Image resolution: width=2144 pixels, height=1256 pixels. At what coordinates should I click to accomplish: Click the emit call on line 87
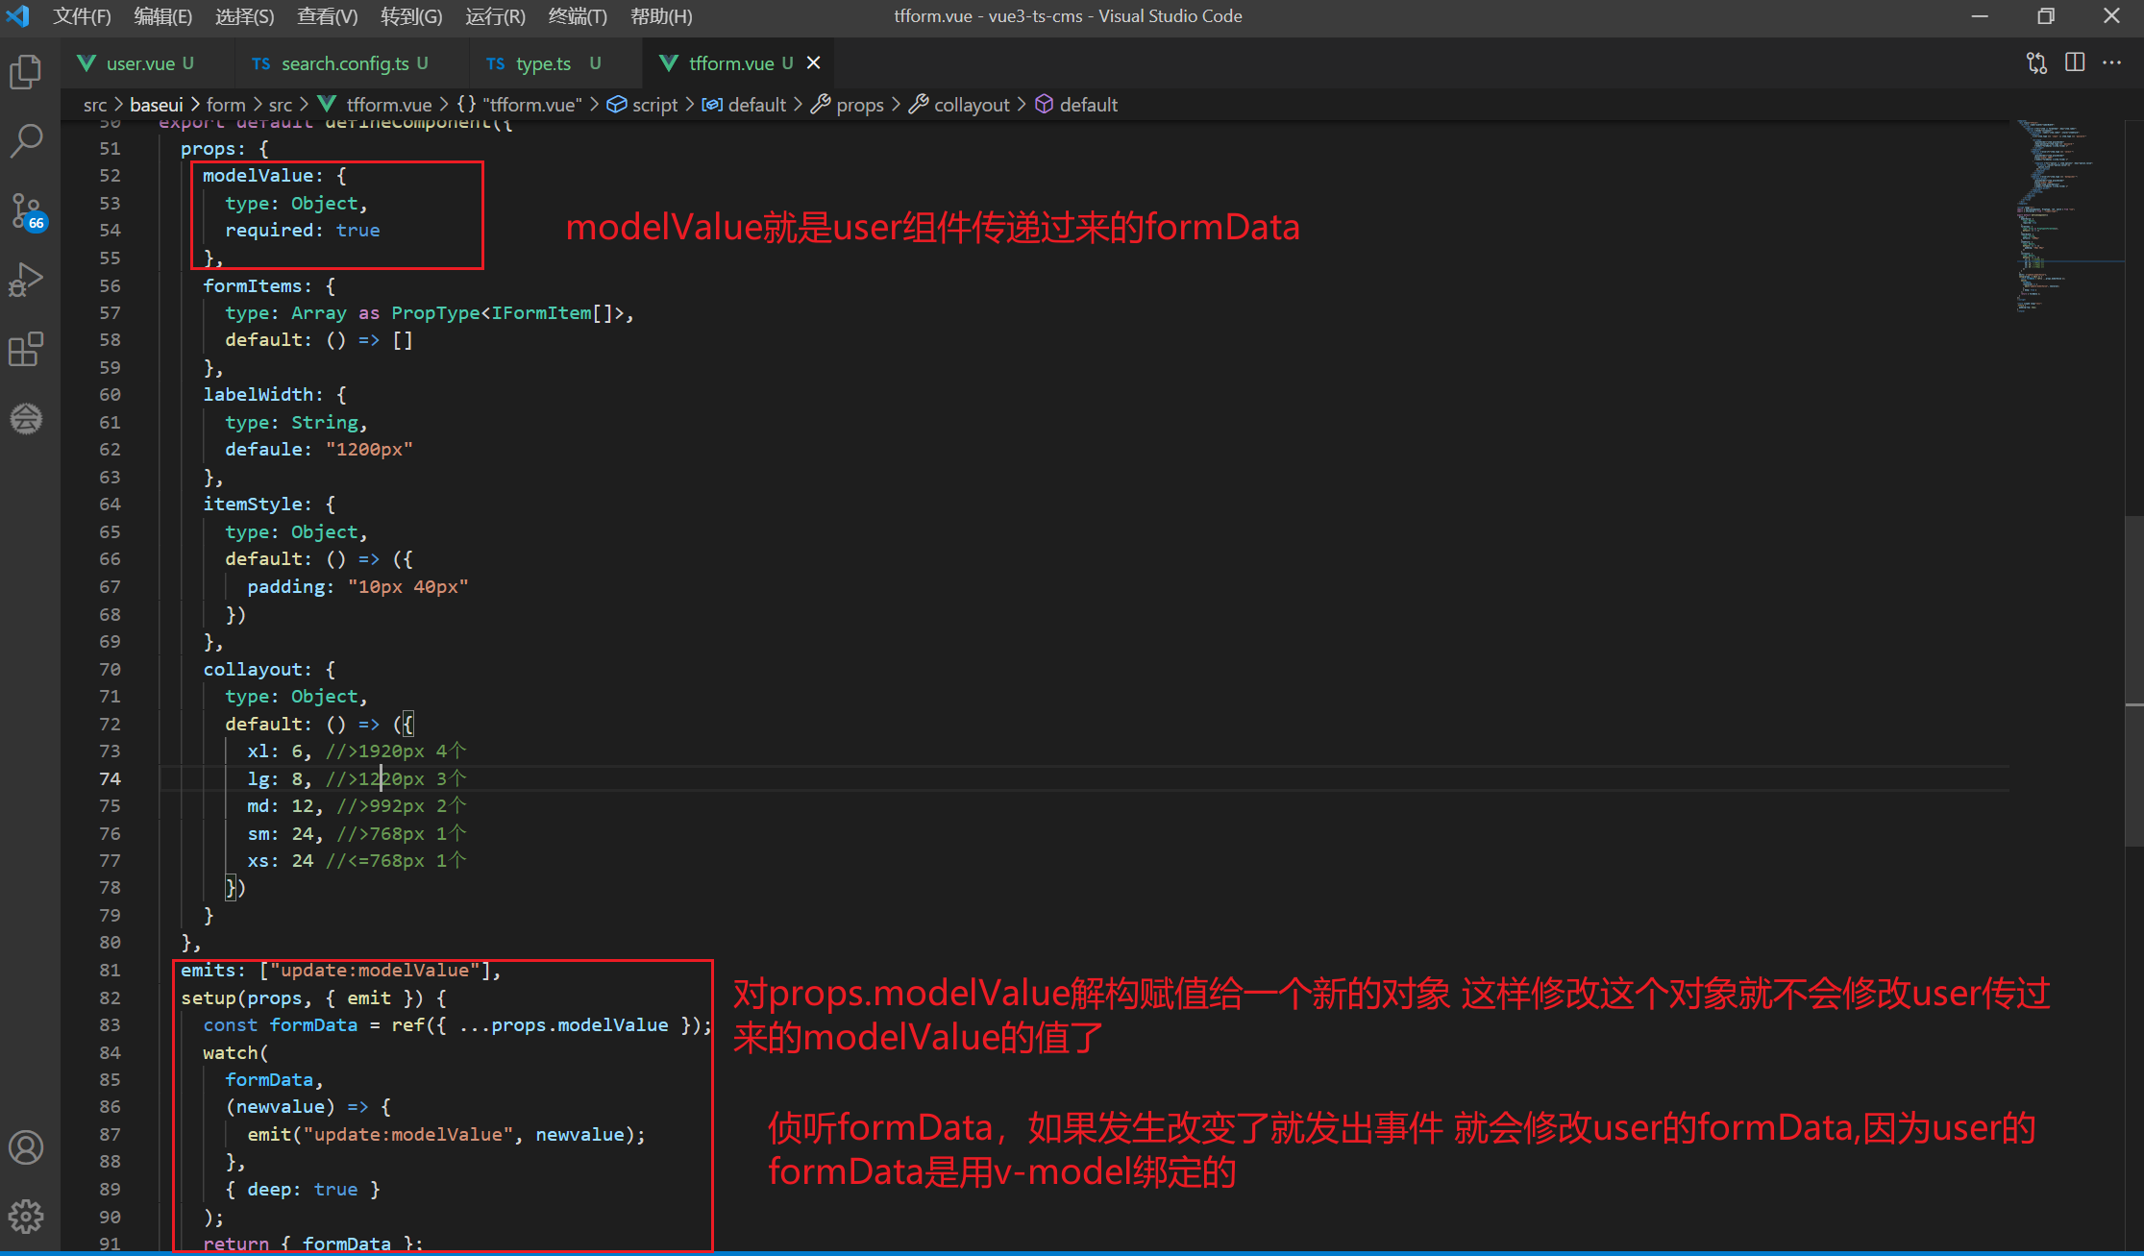coord(446,1135)
